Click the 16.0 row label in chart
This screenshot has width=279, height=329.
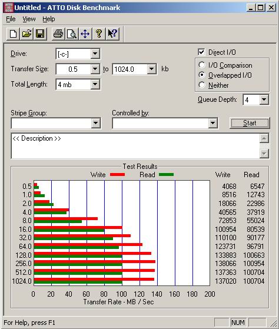tap(25, 230)
